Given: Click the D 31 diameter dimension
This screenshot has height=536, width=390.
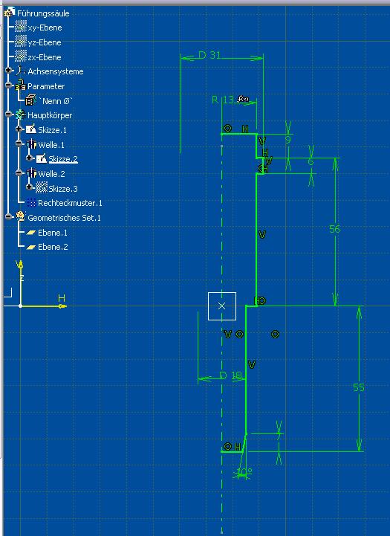Looking at the screenshot, I should tap(209, 55).
